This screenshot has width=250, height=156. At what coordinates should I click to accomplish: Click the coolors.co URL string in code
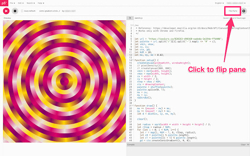click(x=185, y=39)
